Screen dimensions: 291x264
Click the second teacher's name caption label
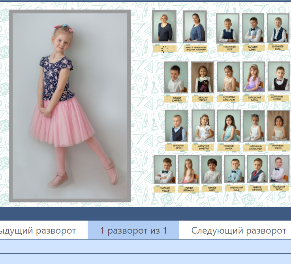point(195,49)
